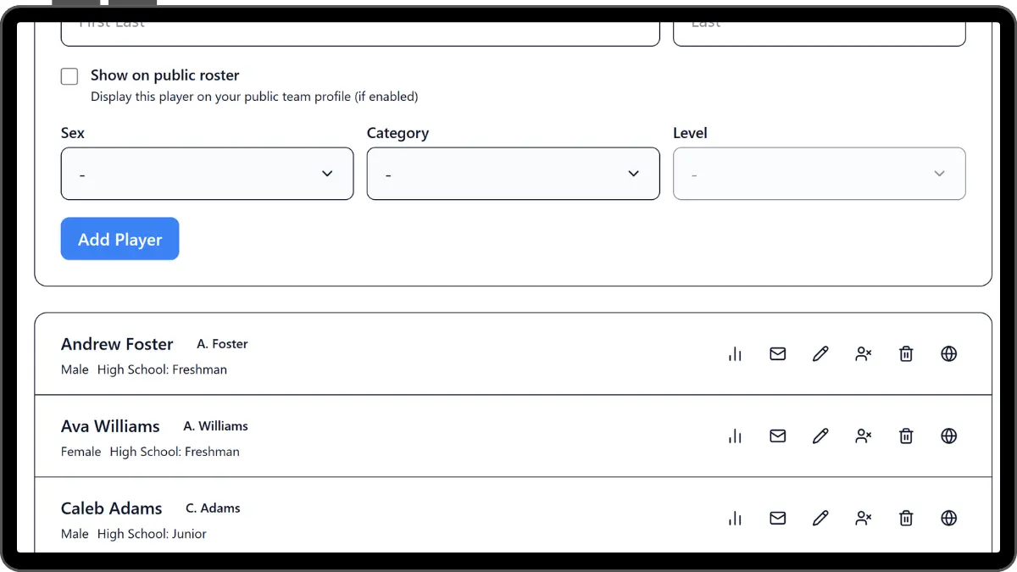The height and width of the screenshot is (572, 1017).
Task: Remove Ava Williams using the person-x icon
Action: 863,436
